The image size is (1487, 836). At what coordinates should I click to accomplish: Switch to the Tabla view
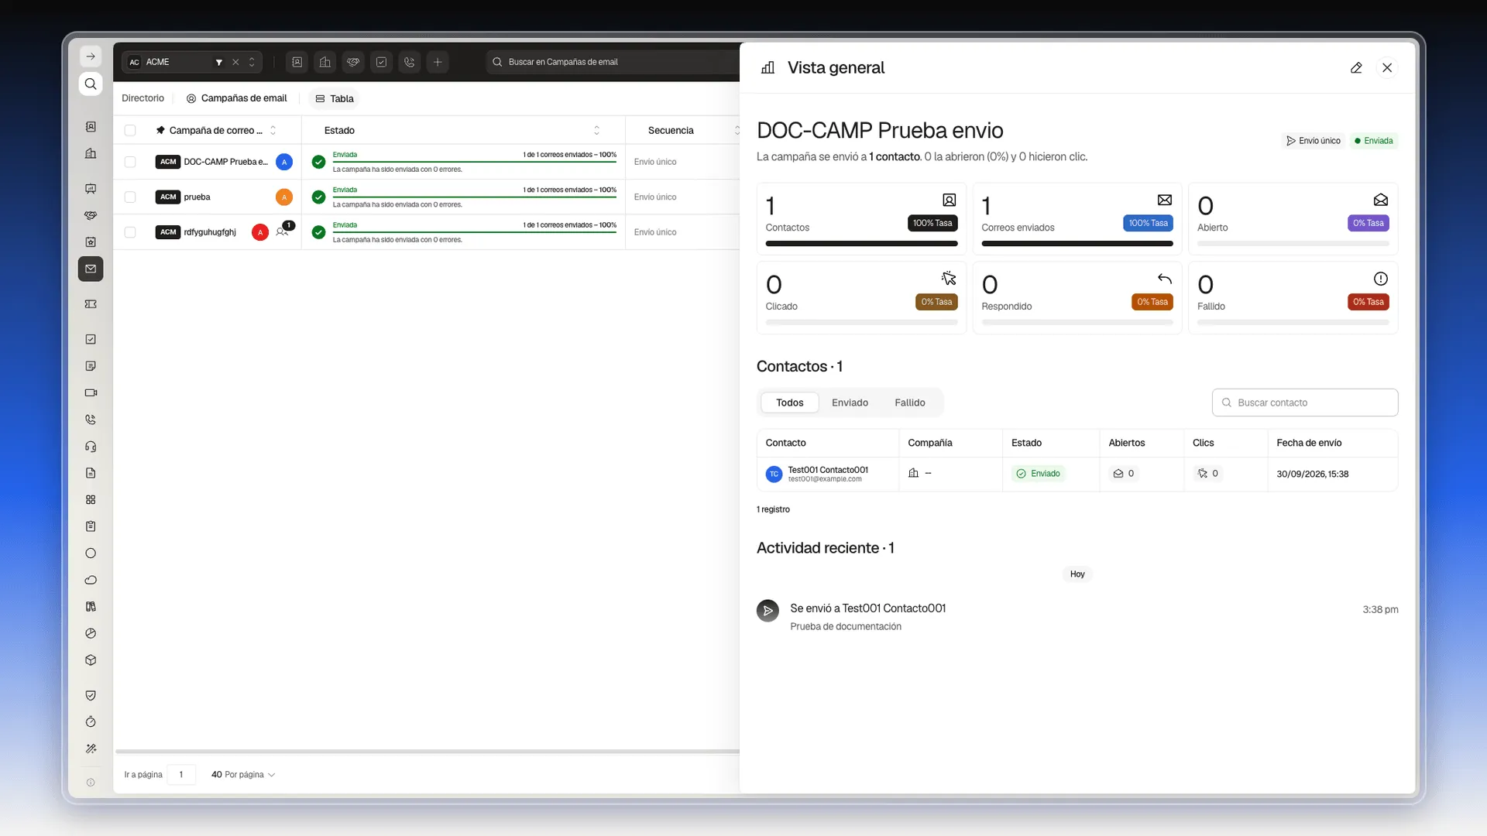[x=335, y=98]
